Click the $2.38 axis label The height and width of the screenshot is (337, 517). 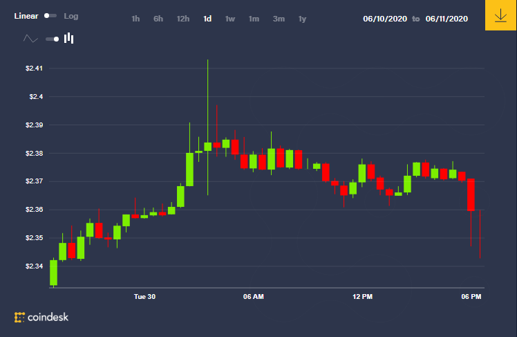click(35, 154)
